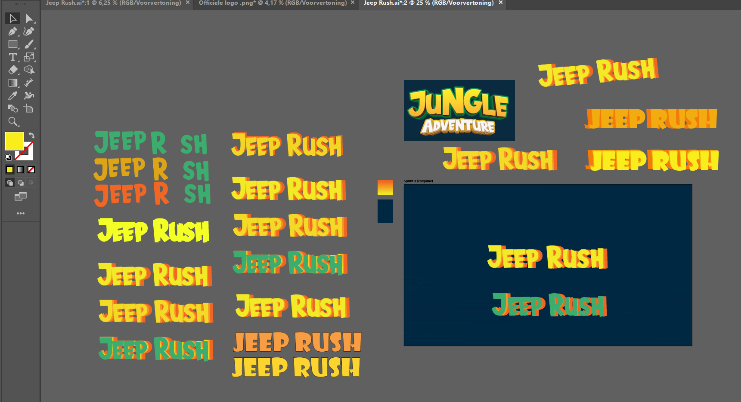Open the Edit Toolbar three-dots menu
The image size is (741, 402).
coord(20,213)
